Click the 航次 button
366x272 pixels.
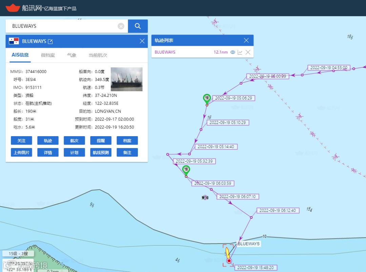74,141
